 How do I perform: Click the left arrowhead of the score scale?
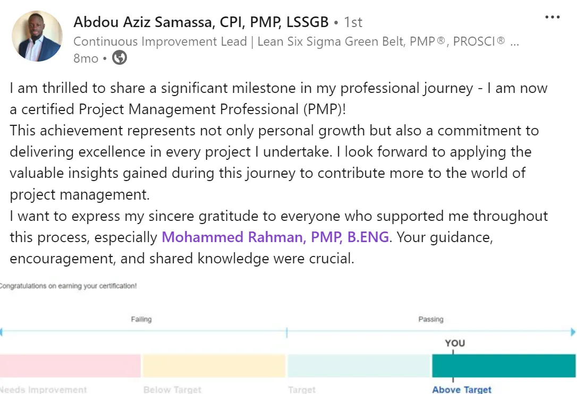click(2, 332)
